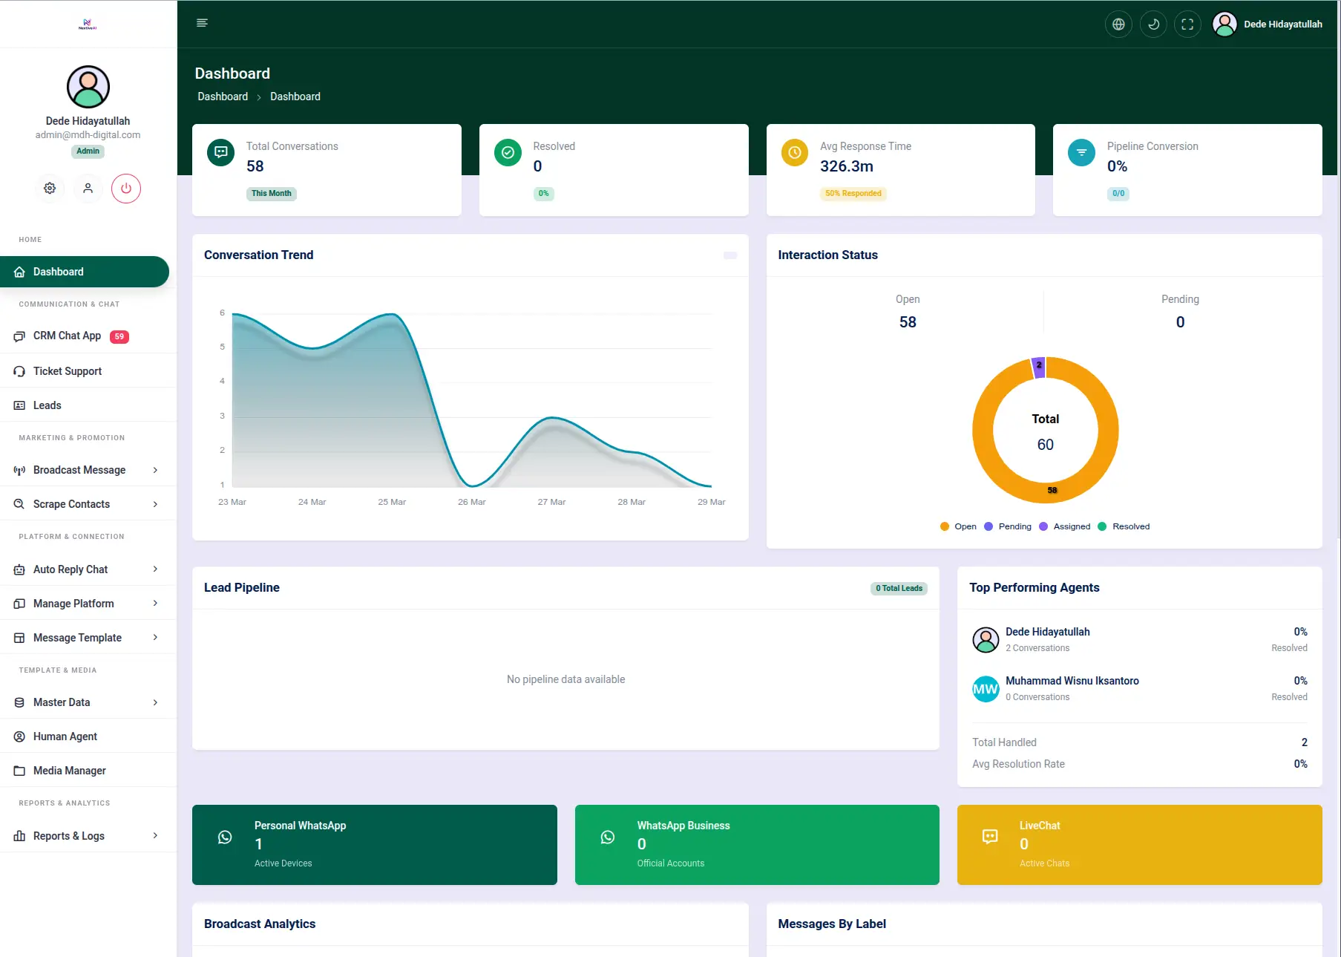Collapse the sidebar with the hamburger icon

(x=202, y=22)
